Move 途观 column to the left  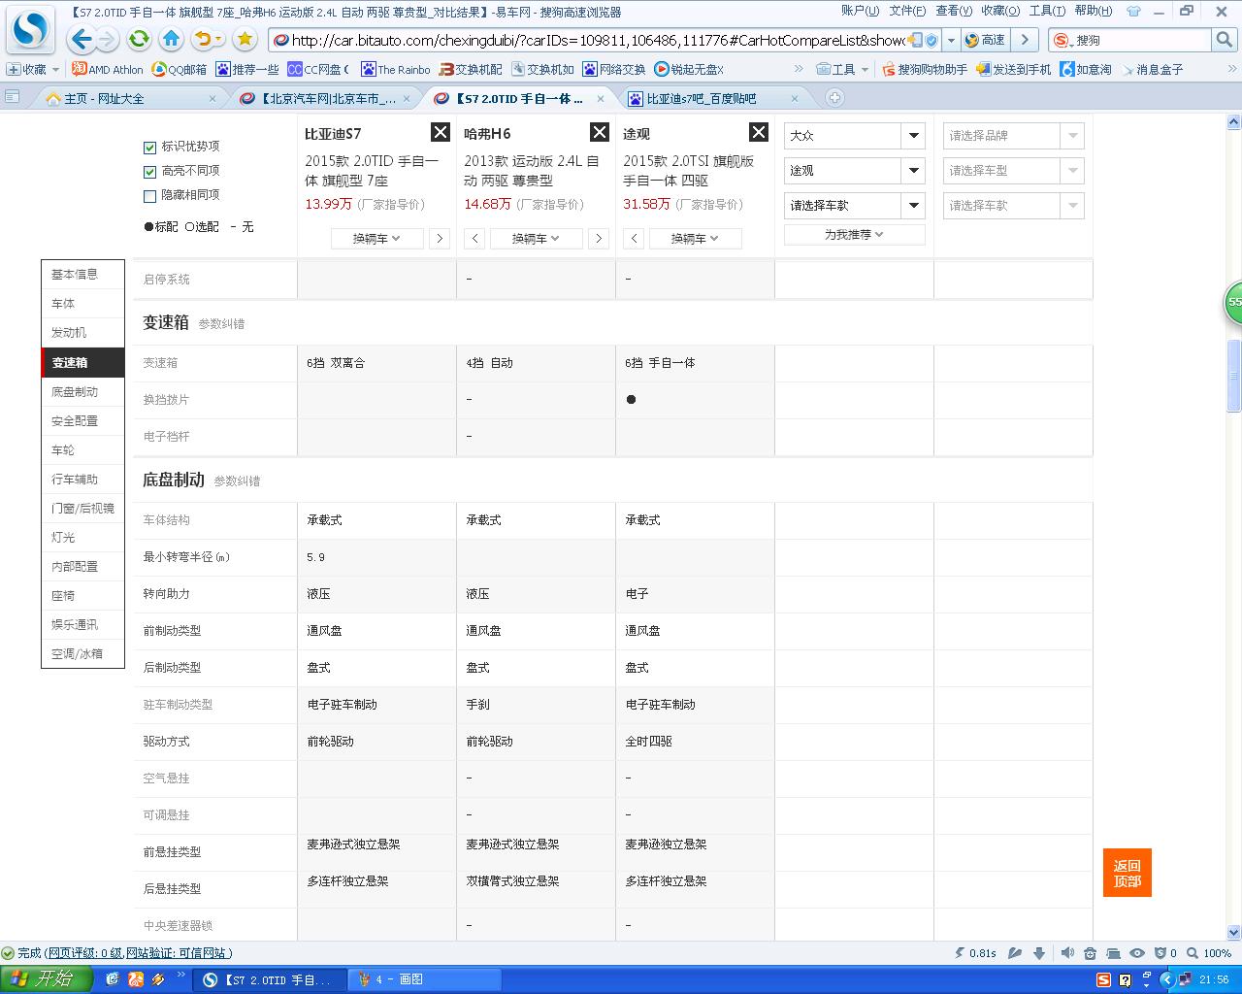coord(634,239)
